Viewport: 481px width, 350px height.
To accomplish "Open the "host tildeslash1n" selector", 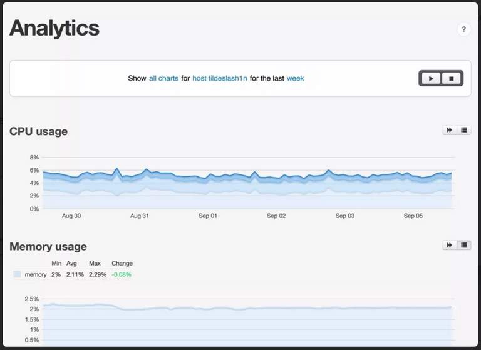I will click(219, 78).
